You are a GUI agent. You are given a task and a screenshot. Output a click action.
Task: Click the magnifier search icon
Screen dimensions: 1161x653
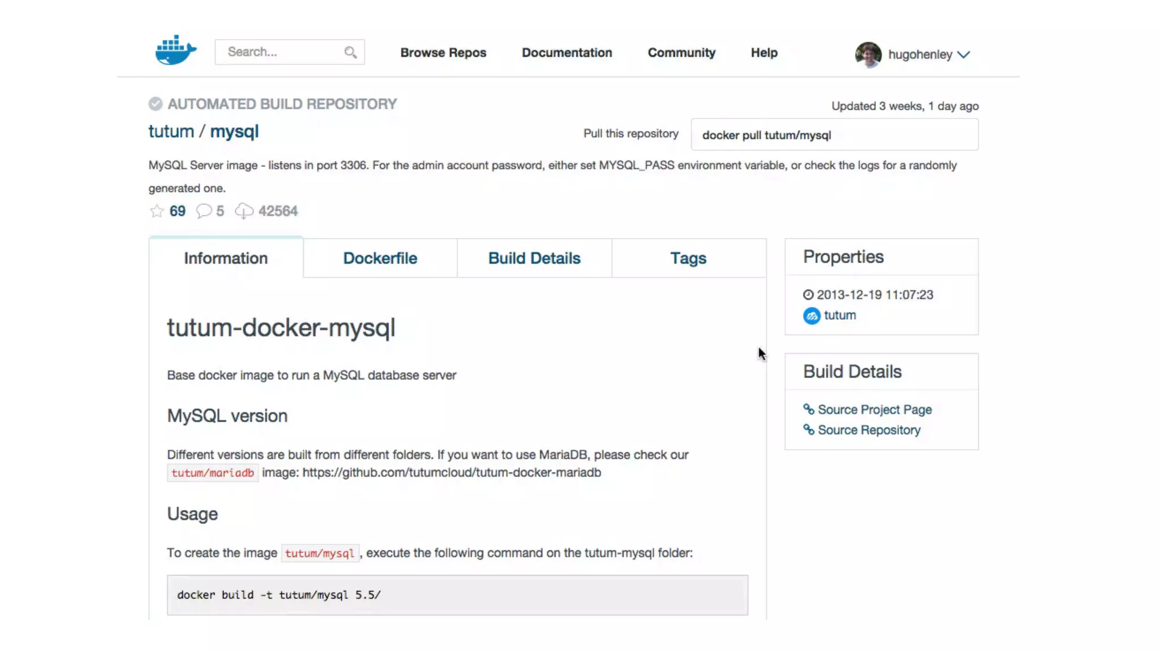point(350,52)
